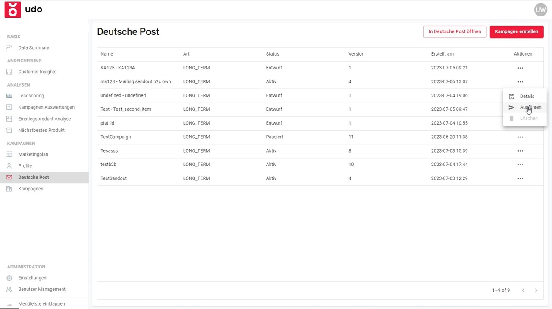This screenshot has height=309, width=552.
Task: Sort table by Version column header
Action: [356, 54]
